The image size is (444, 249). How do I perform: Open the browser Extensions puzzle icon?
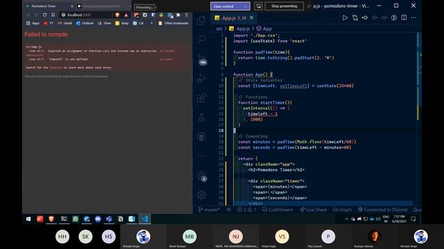coord(178,15)
